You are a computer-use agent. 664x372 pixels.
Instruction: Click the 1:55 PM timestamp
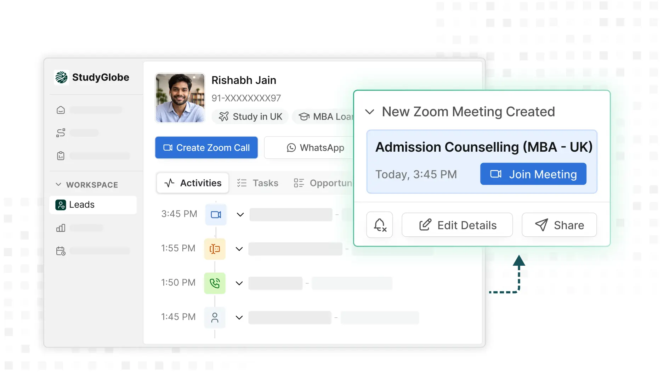click(x=178, y=248)
